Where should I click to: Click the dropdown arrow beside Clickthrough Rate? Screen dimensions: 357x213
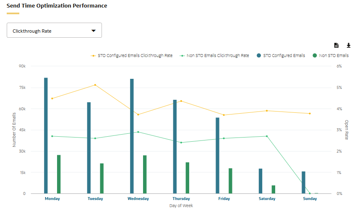coord(94,31)
